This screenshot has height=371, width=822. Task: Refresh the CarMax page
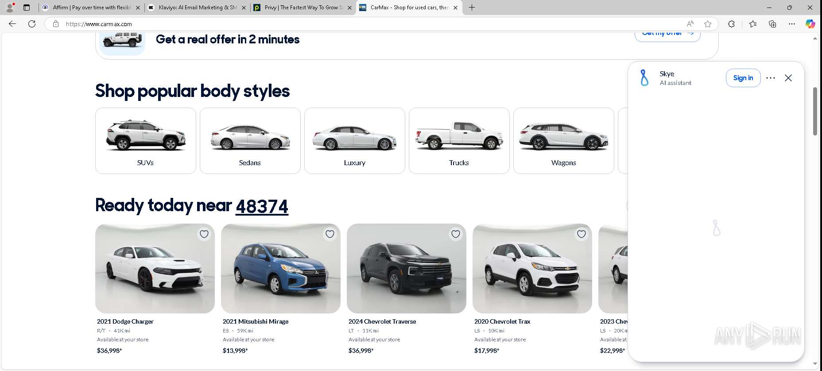click(32, 24)
